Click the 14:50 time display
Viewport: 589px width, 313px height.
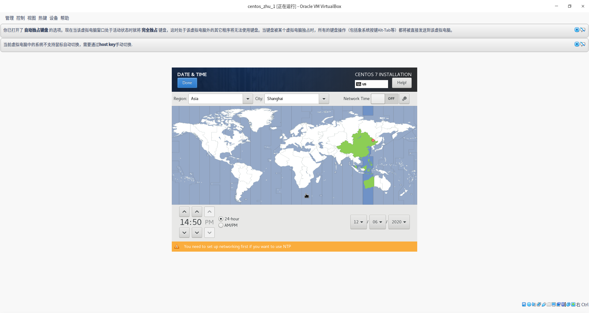[191, 222]
